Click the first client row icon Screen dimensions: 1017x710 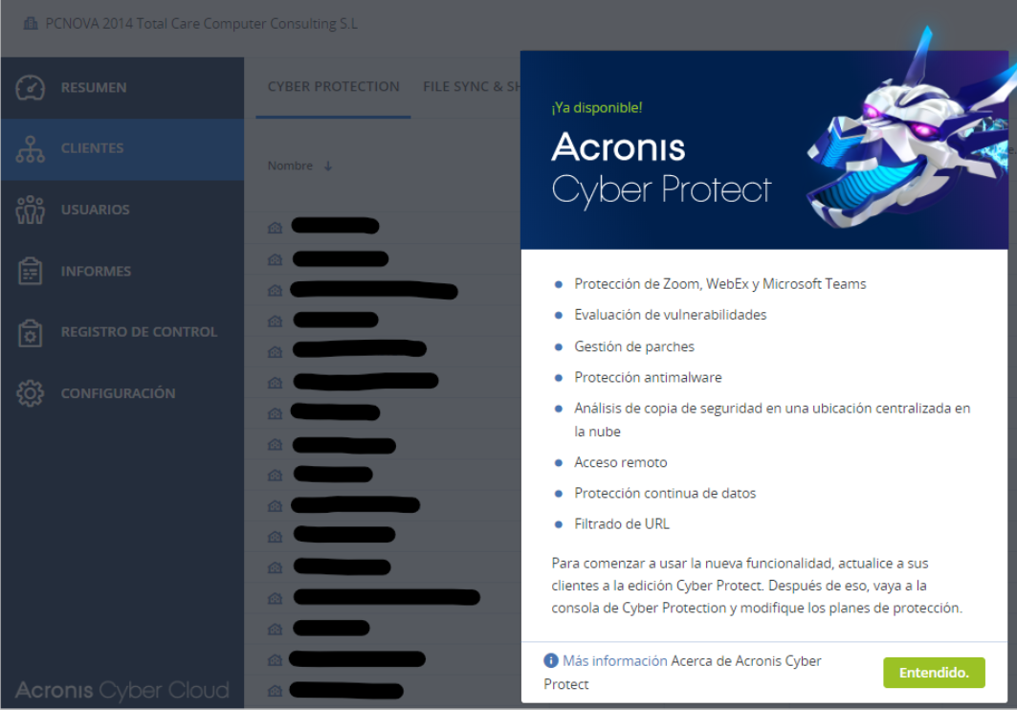pyautogui.click(x=276, y=228)
